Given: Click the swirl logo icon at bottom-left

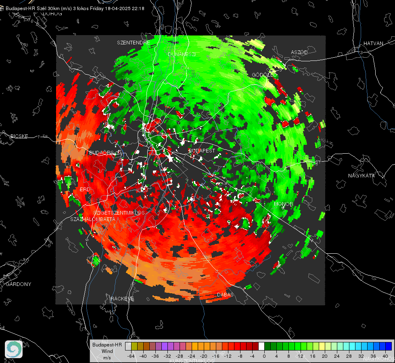Looking at the screenshot, I should click(14, 349).
